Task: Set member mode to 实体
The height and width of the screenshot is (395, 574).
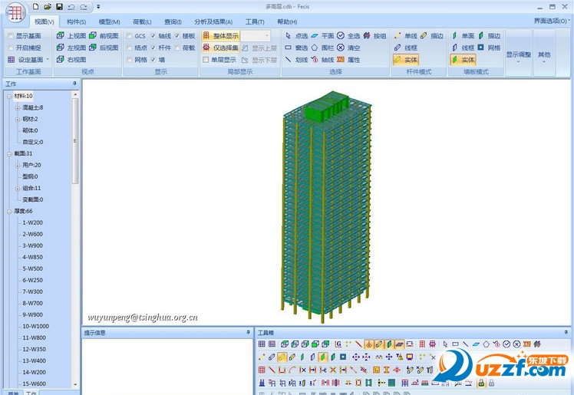Action: (x=406, y=59)
